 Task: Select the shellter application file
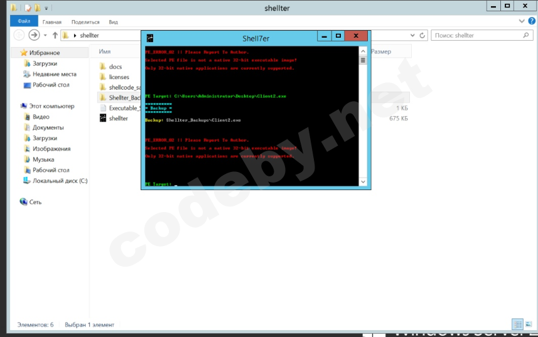coord(118,118)
